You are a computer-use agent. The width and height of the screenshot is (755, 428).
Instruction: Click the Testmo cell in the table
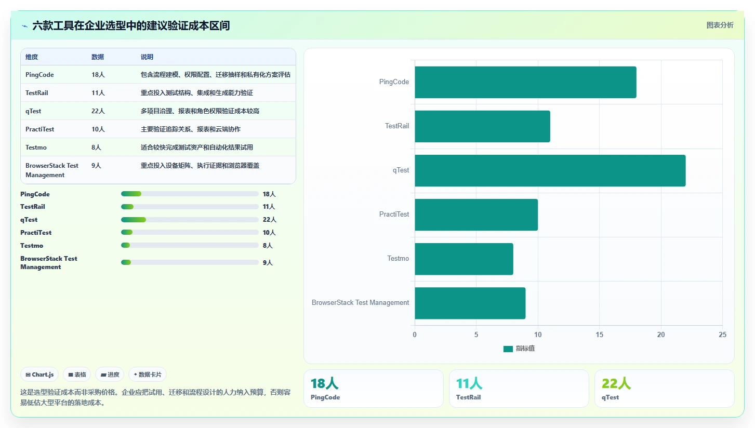36,148
